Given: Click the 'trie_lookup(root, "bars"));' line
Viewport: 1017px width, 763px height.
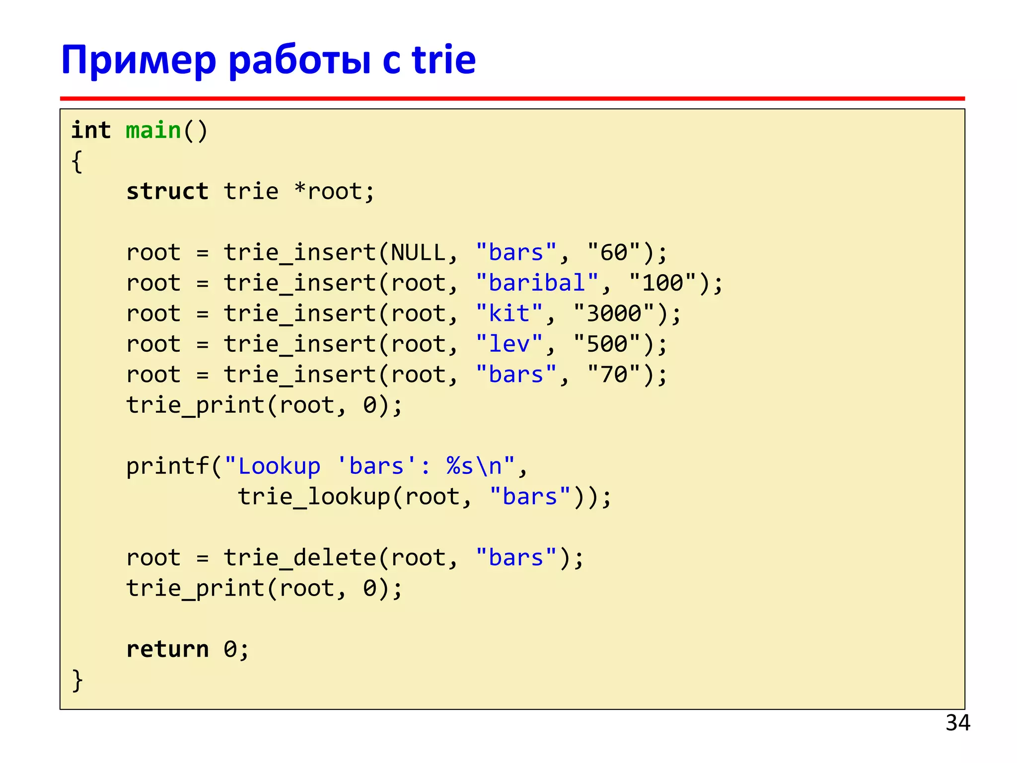Looking at the screenshot, I should coord(425,497).
